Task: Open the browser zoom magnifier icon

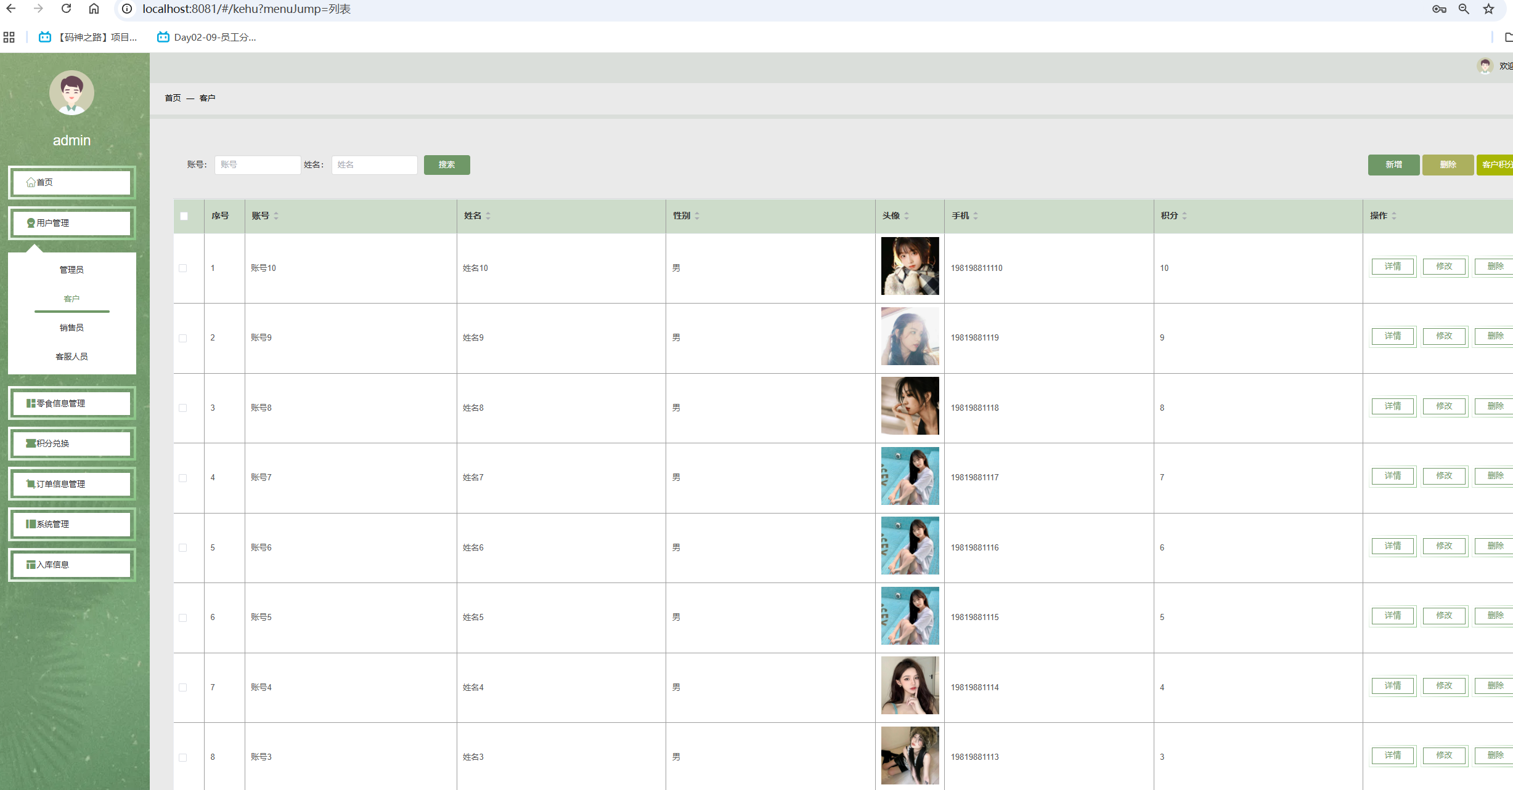Action: coord(1464,9)
